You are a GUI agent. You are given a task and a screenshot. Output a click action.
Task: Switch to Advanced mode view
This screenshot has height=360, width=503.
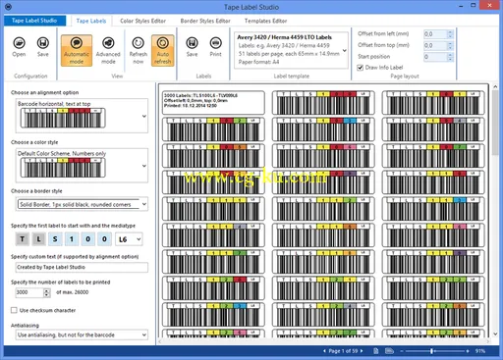108,50
